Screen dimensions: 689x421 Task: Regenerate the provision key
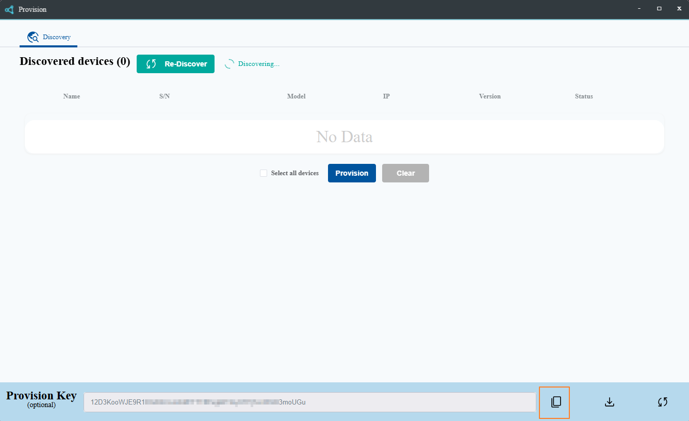[663, 402]
